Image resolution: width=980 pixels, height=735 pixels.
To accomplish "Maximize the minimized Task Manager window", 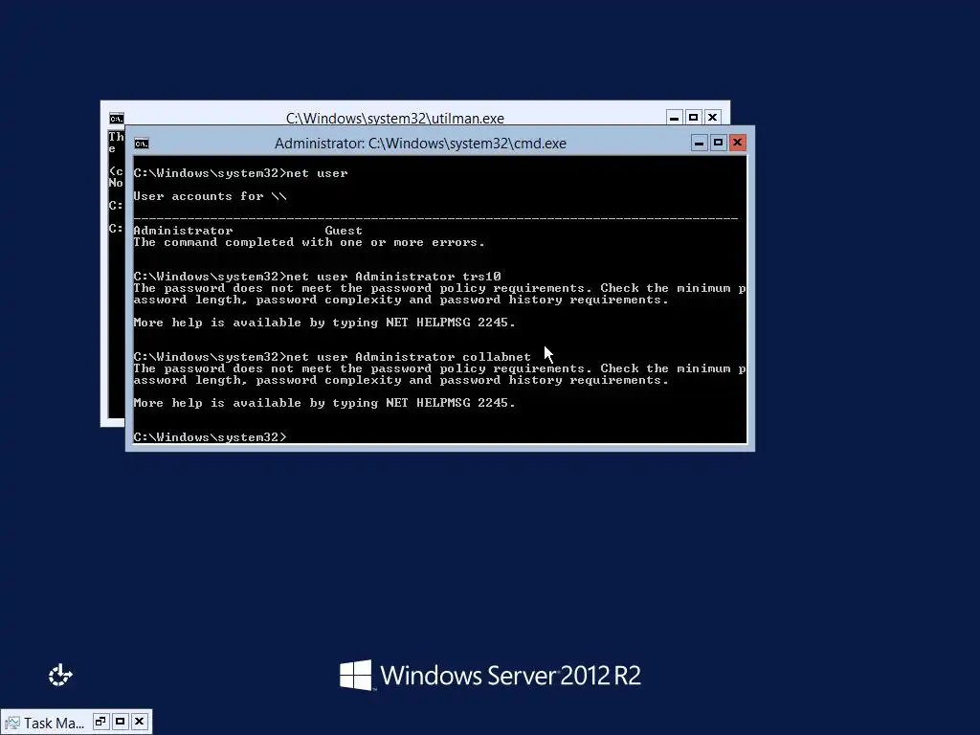I will point(120,722).
